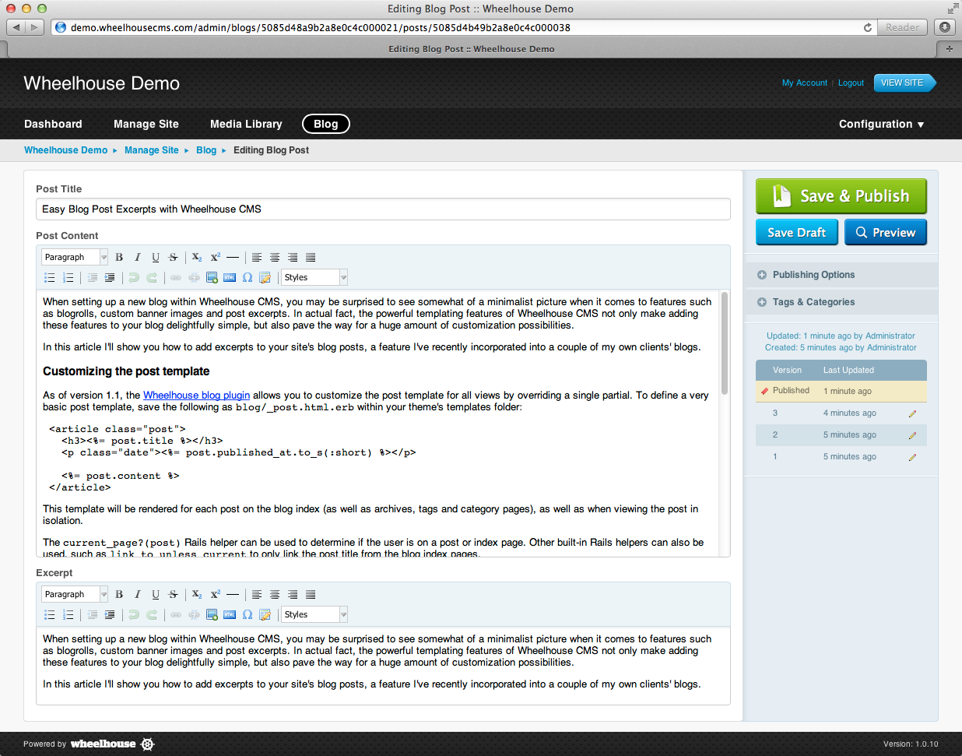The width and height of the screenshot is (962, 756).
Task: Insert numbered list in Excerpt editor
Action: (x=68, y=614)
